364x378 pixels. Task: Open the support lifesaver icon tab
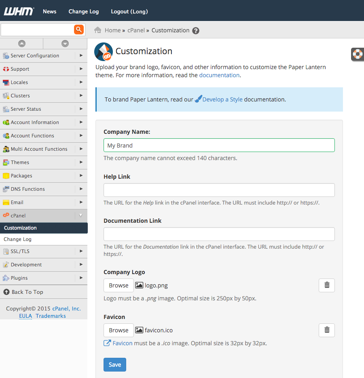(x=358, y=54)
